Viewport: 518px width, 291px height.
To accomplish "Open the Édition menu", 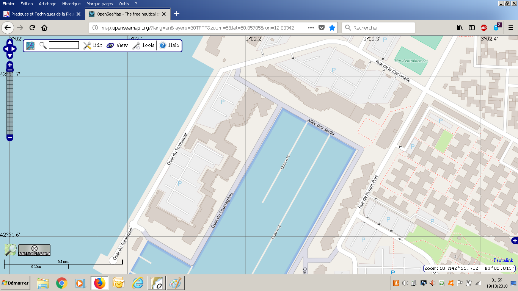I will (x=27, y=4).
